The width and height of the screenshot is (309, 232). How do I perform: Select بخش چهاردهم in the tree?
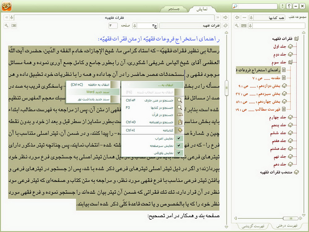pyautogui.click(x=258, y=102)
